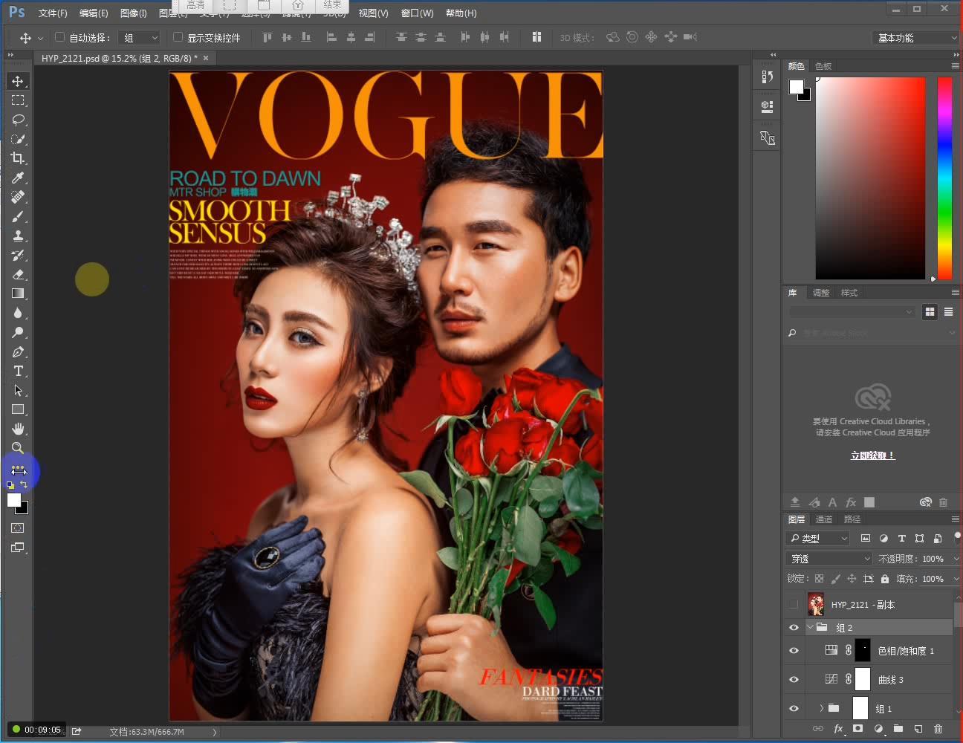The image size is (963, 743).
Task: Hide the 组 1 layer group
Action: pyautogui.click(x=794, y=708)
